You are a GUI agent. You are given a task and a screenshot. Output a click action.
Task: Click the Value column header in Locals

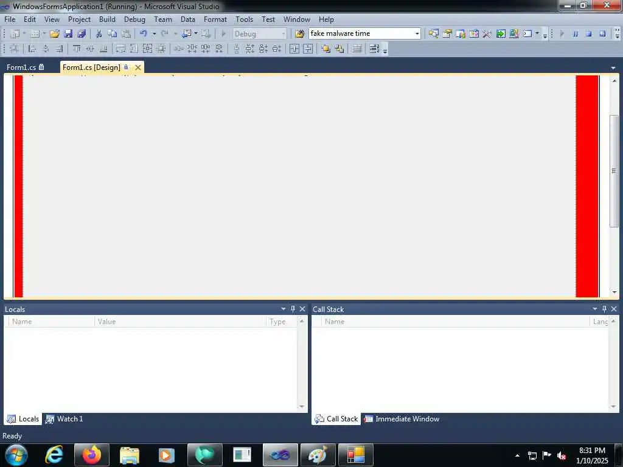tap(180, 321)
